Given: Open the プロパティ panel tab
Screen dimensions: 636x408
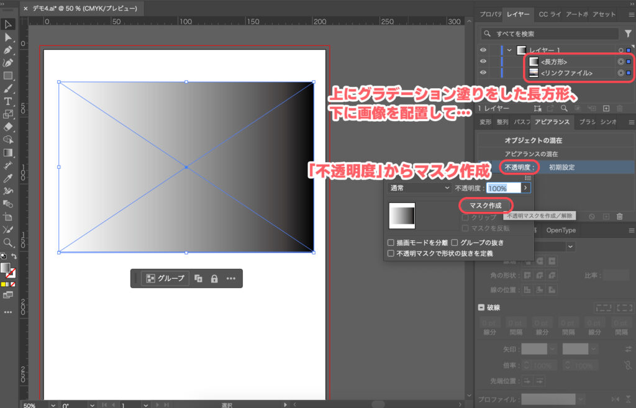Looking at the screenshot, I should (491, 14).
